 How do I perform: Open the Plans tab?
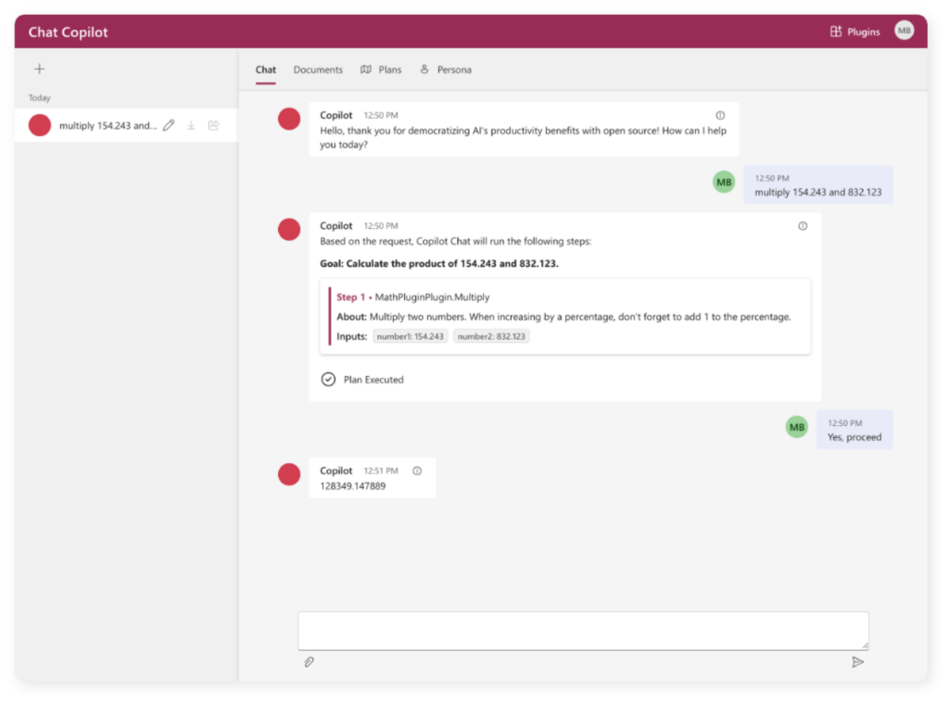click(x=381, y=69)
